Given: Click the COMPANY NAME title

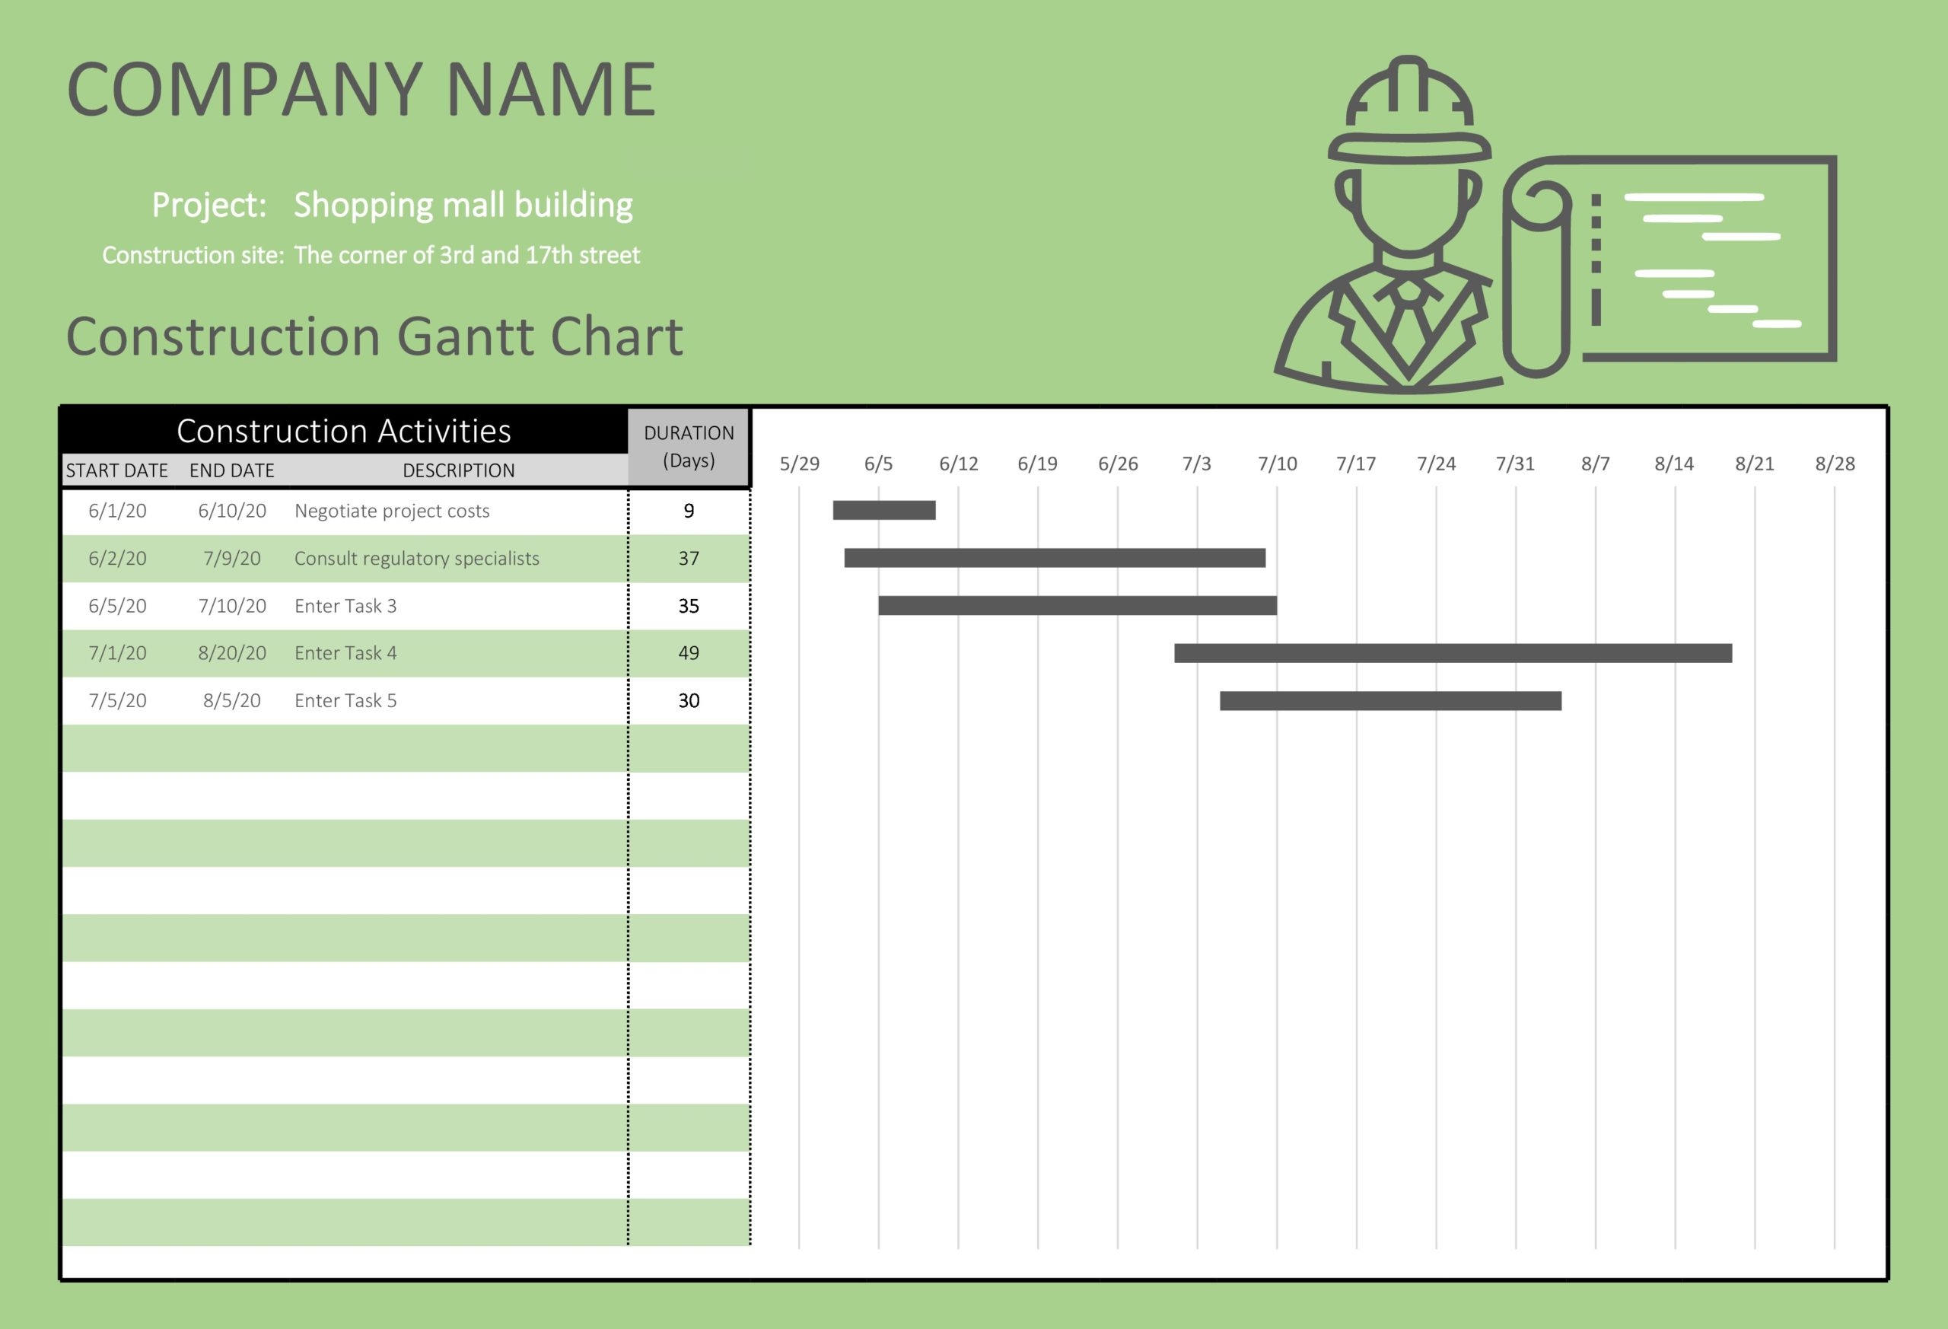Looking at the screenshot, I should (x=362, y=89).
